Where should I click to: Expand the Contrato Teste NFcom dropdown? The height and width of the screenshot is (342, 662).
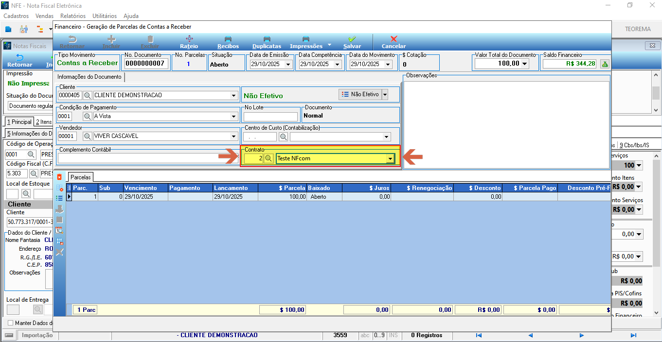pos(390,158)
